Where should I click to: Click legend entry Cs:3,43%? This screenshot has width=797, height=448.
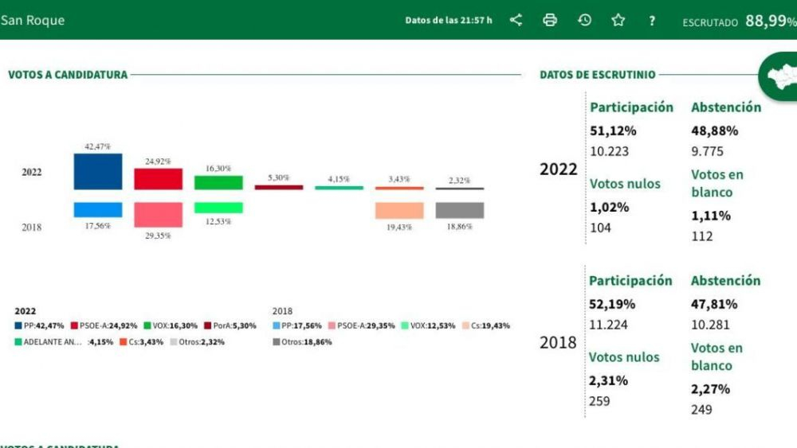point(142,342)
